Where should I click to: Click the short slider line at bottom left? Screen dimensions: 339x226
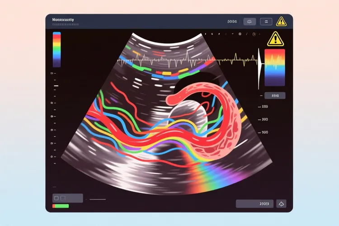click(x=97, y=199)
